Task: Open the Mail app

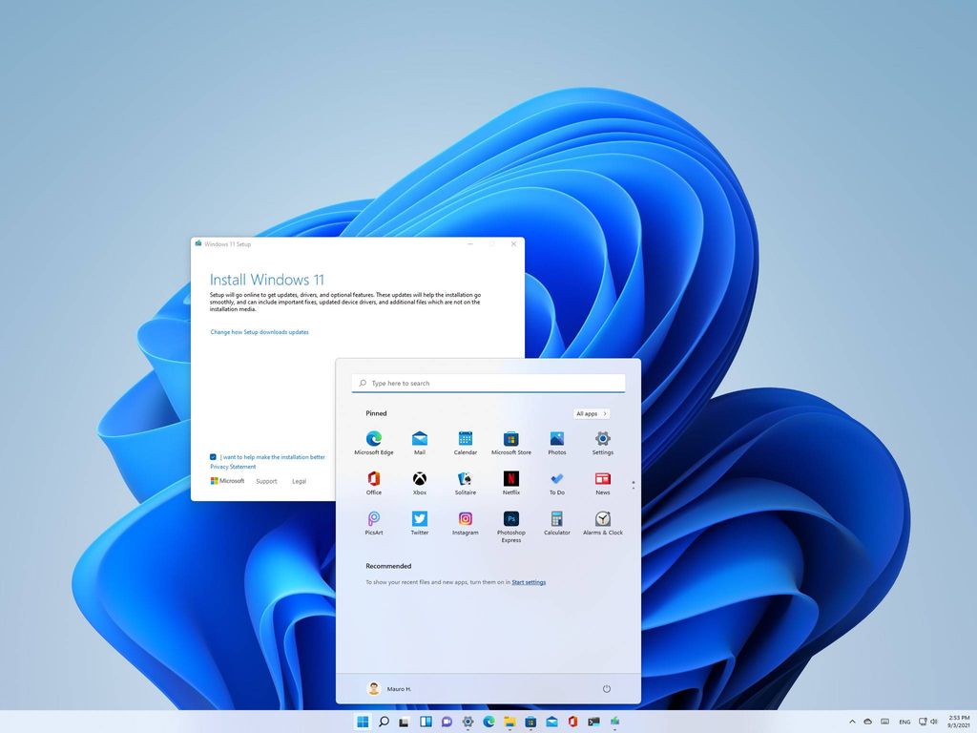Action: click(x=419, y=437)
